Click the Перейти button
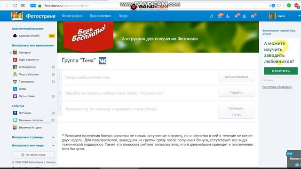 [236, 92]
